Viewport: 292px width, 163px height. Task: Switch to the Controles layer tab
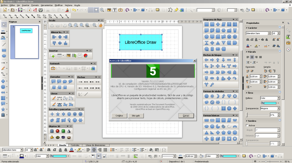[75, 145]
